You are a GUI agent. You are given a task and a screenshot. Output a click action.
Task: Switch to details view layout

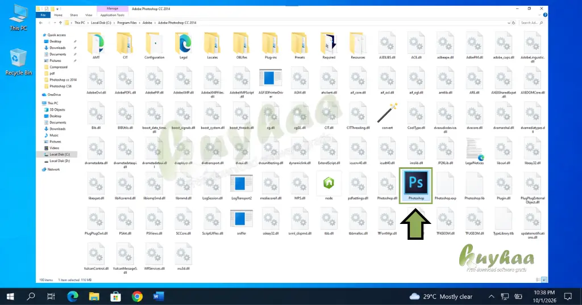click(x=538, y=280)
